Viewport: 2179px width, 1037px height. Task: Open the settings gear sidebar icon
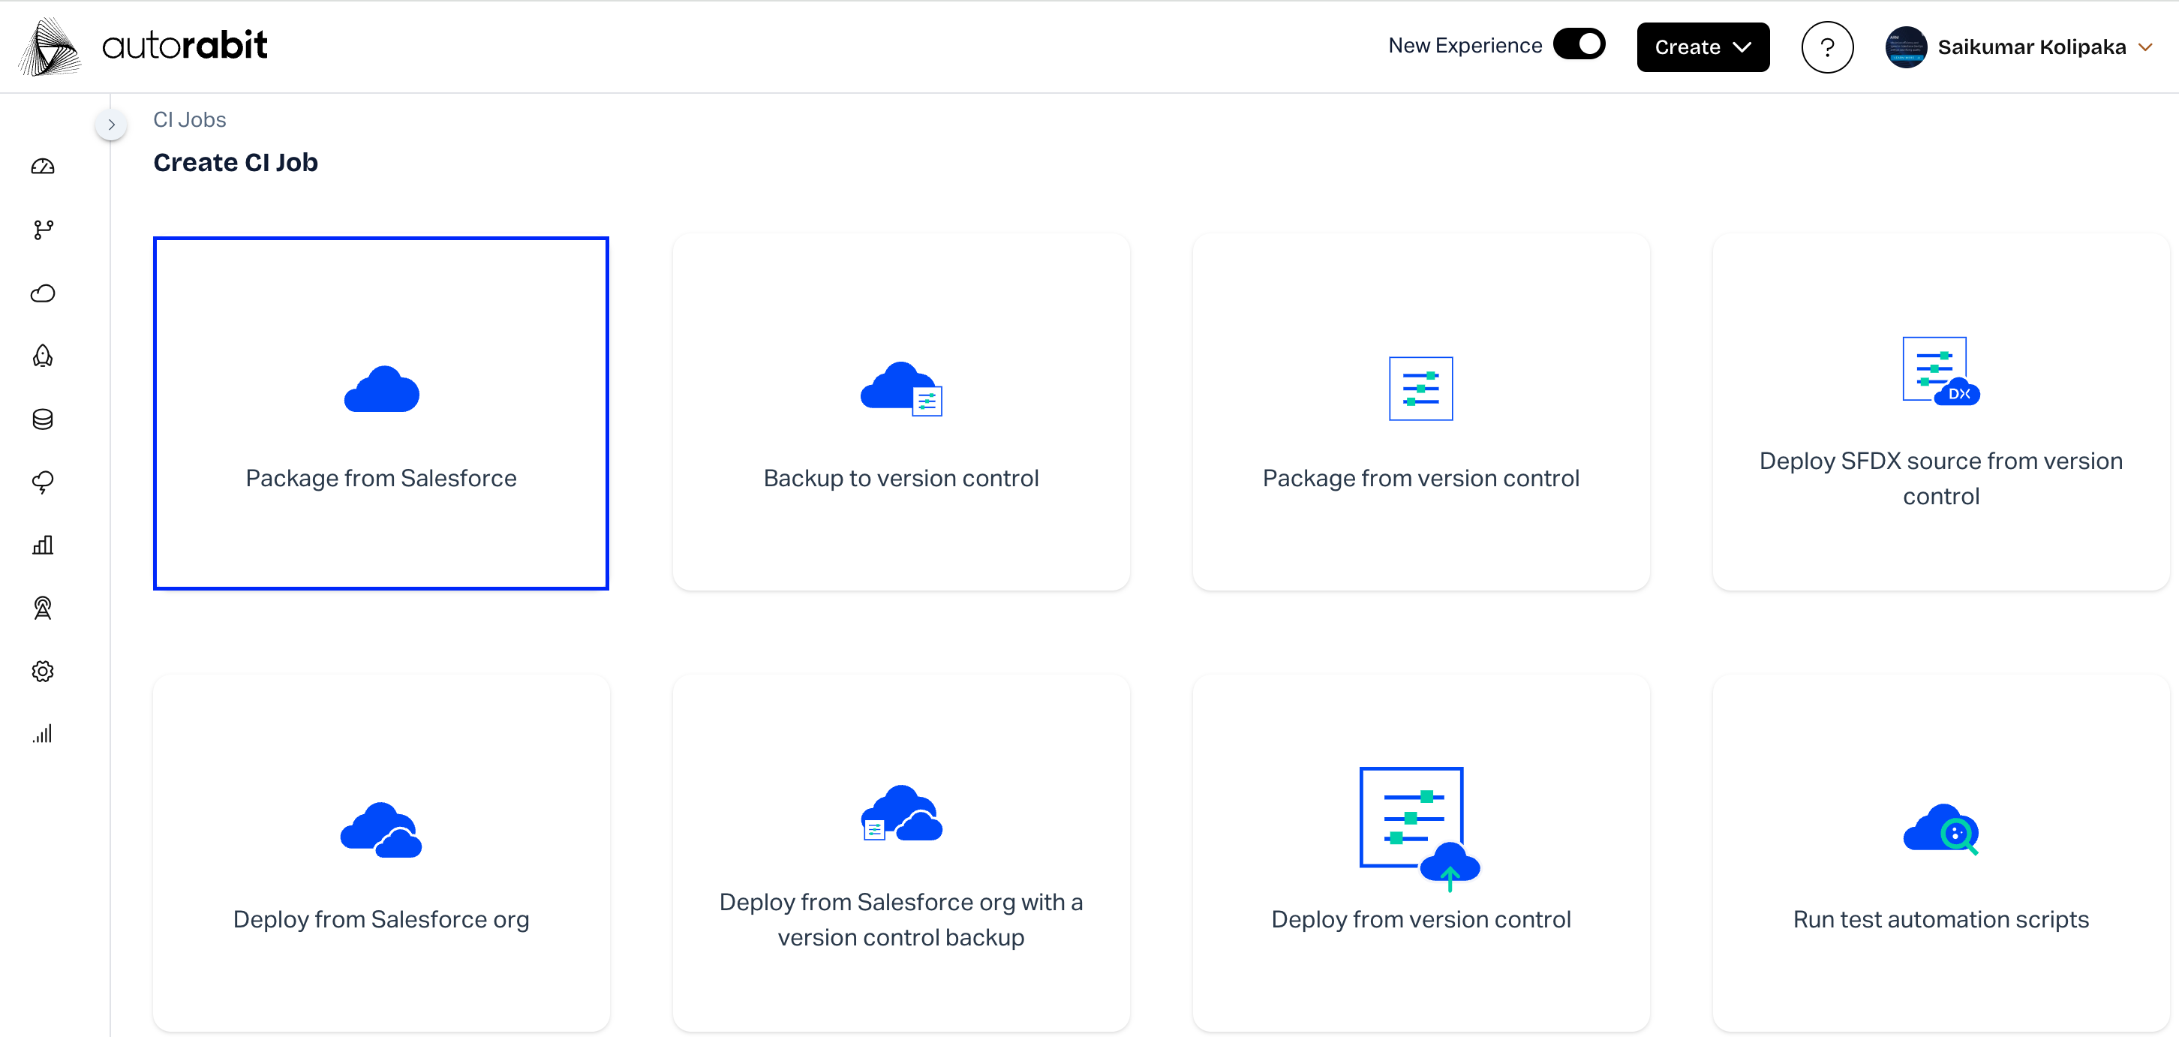42,671
